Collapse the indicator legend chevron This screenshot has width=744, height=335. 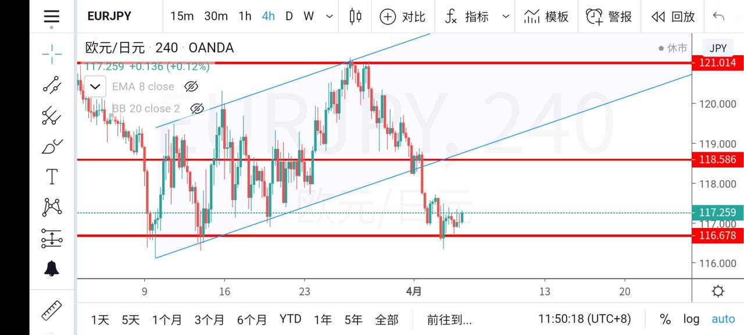click(95, 87)
